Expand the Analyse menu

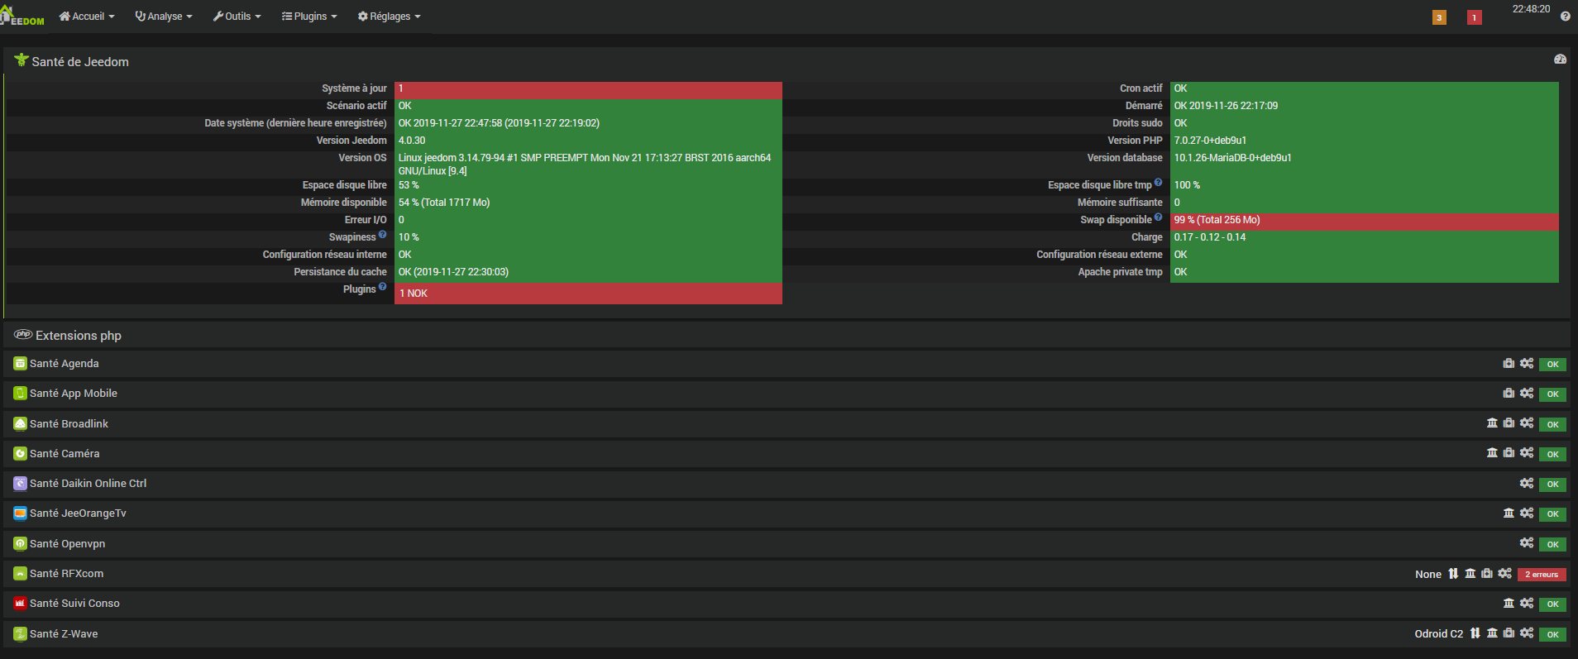pos(164,17)
